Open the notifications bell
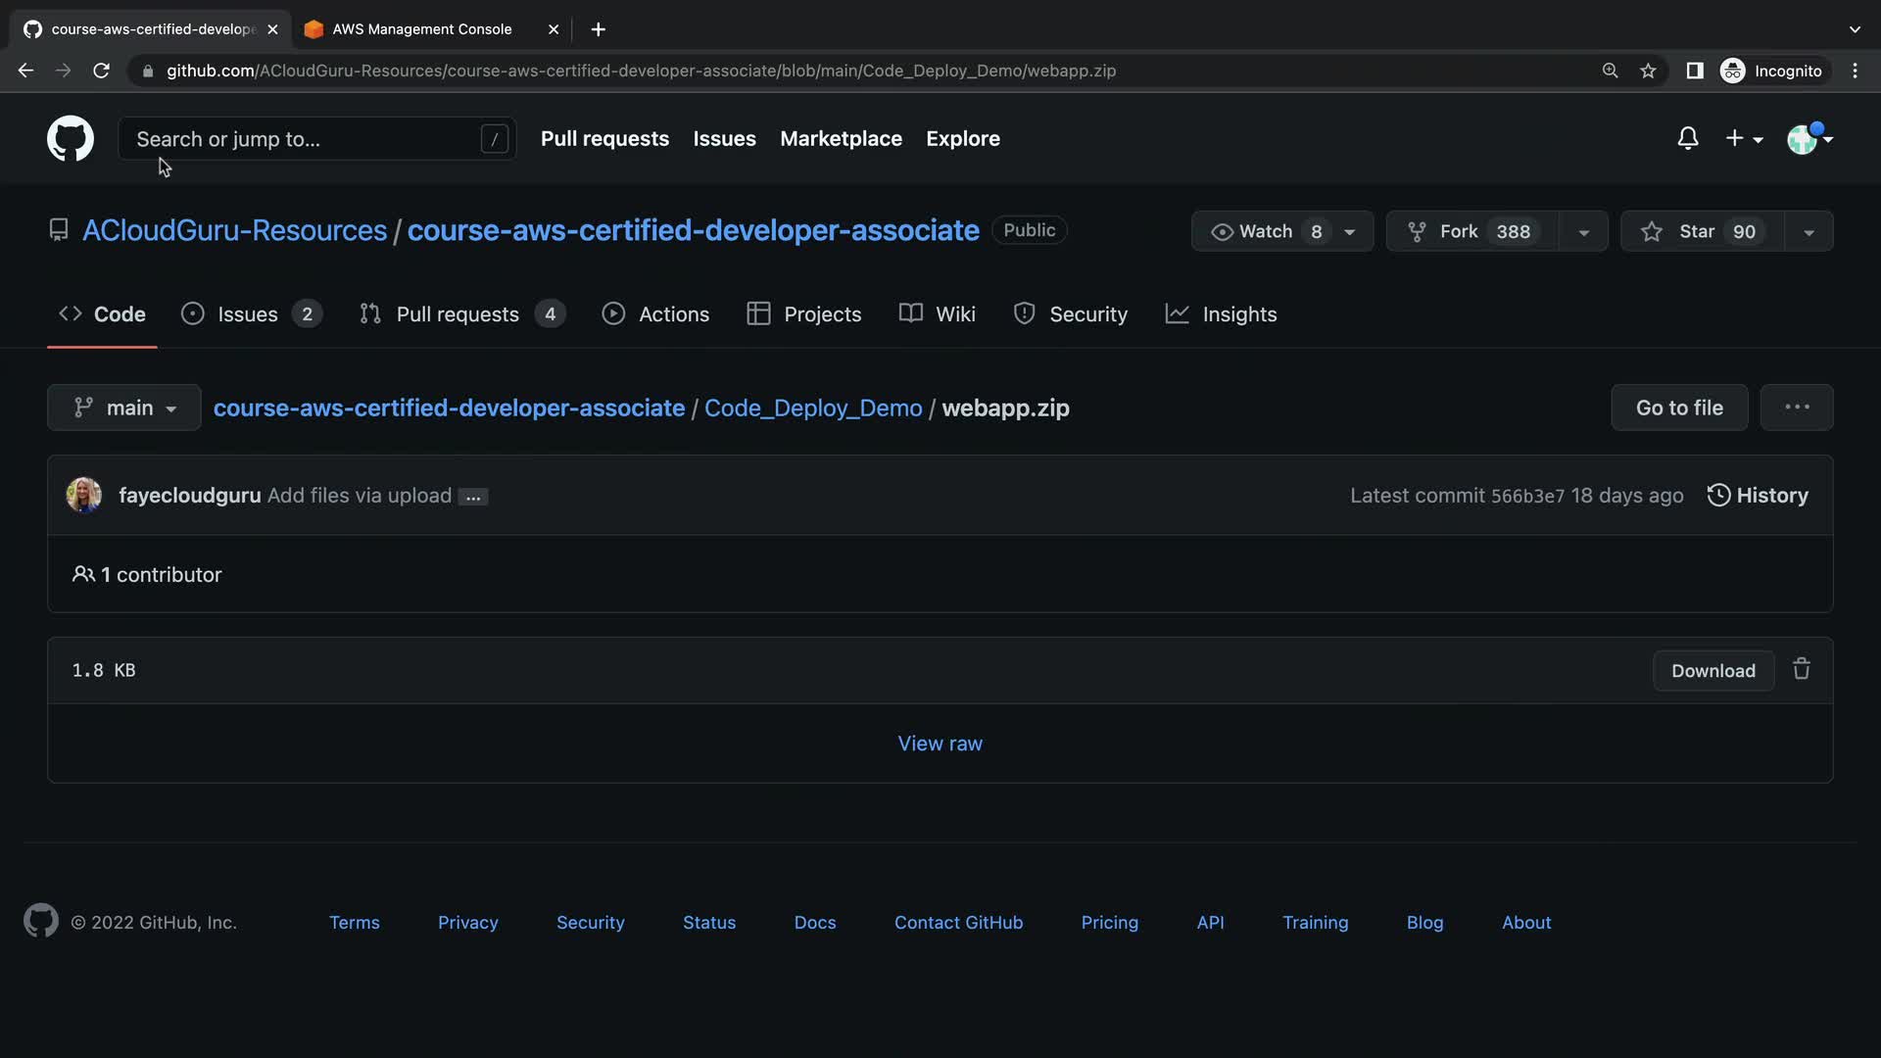 (x=1687, y=138)
